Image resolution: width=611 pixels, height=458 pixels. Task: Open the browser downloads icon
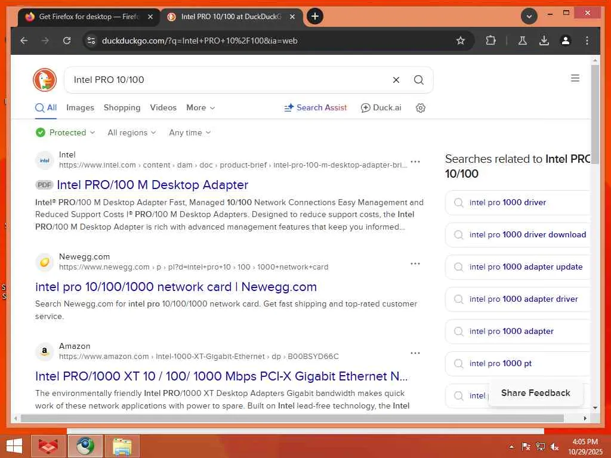544,41
